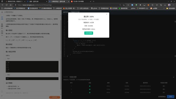Click the green 去发布题解 button
This screenshot has width=176, height=99.
click(x=89, y=33)
